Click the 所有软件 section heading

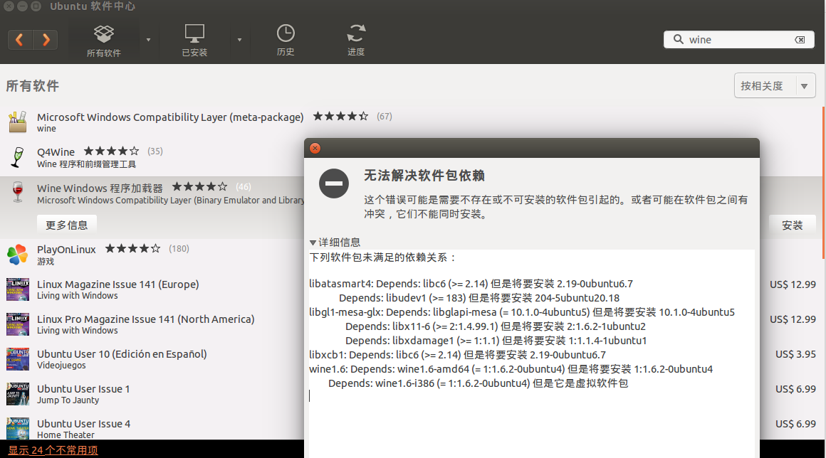pos(33,86)
